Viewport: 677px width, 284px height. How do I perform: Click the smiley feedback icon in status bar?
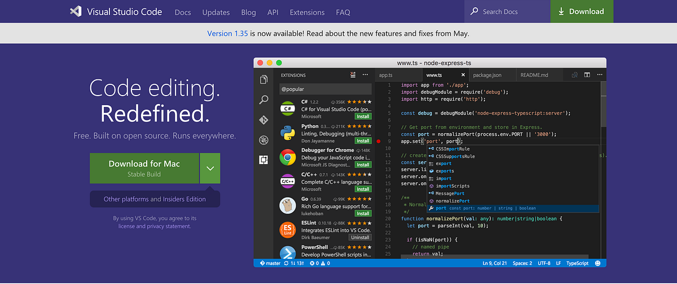tap(597, 263)
